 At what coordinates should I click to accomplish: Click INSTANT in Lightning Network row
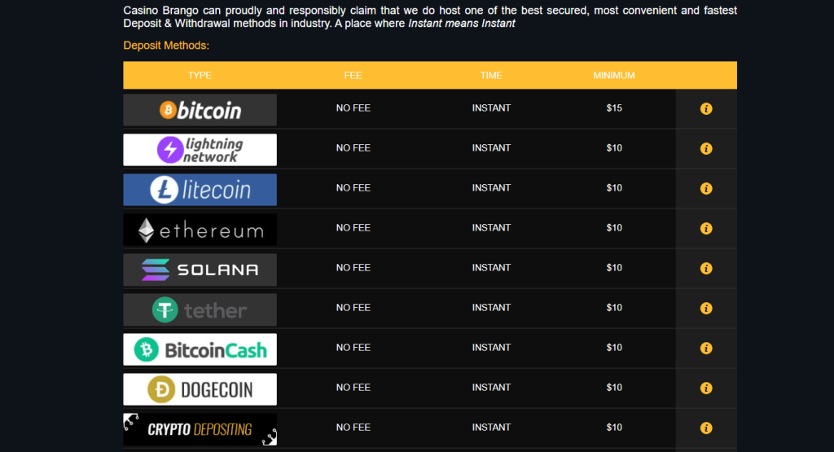[x=491, y=148]
